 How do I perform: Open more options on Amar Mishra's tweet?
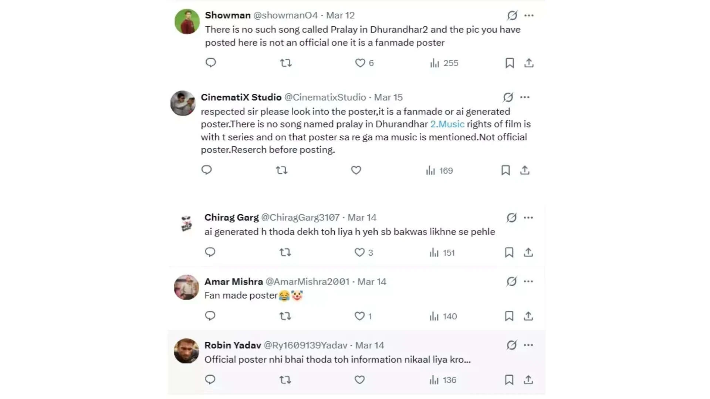tap(528, 282)
